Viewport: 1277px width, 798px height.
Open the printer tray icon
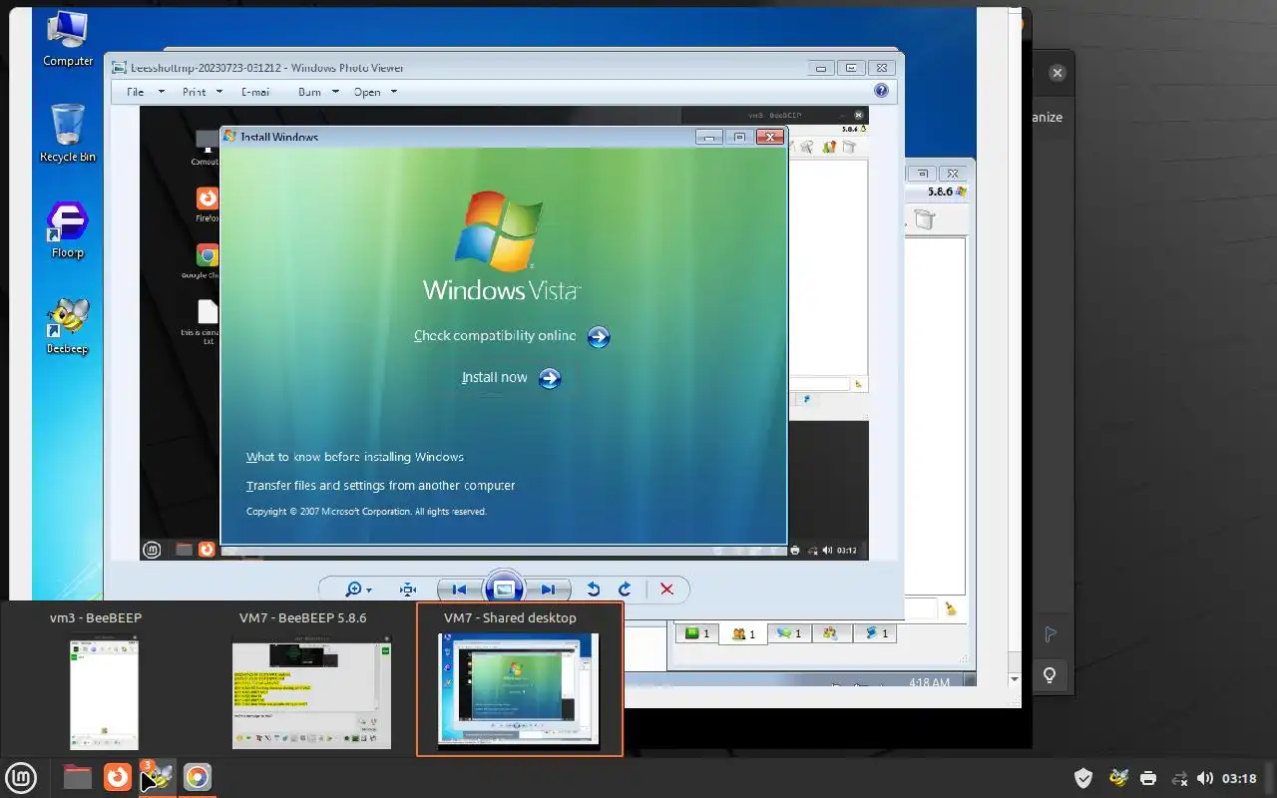(x=1148, y=778)
